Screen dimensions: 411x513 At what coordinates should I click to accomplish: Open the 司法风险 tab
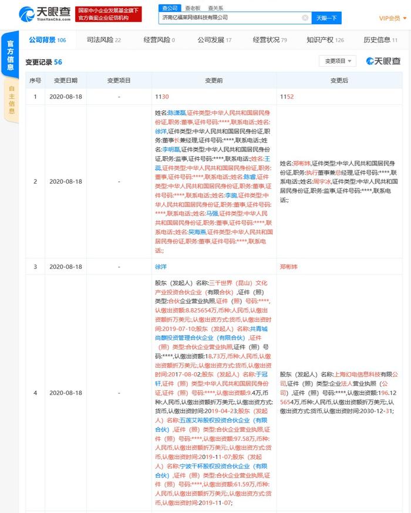104,40
